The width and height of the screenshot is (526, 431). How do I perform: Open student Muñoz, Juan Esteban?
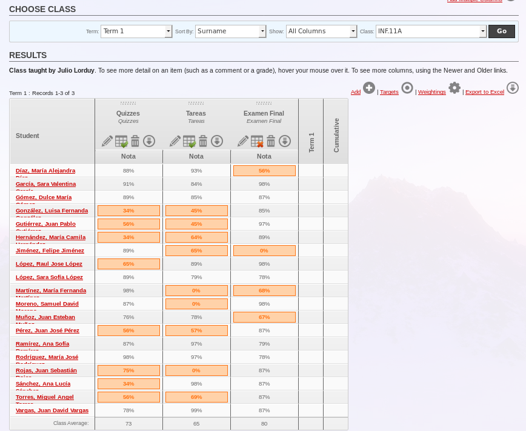[x=45, y=317]
